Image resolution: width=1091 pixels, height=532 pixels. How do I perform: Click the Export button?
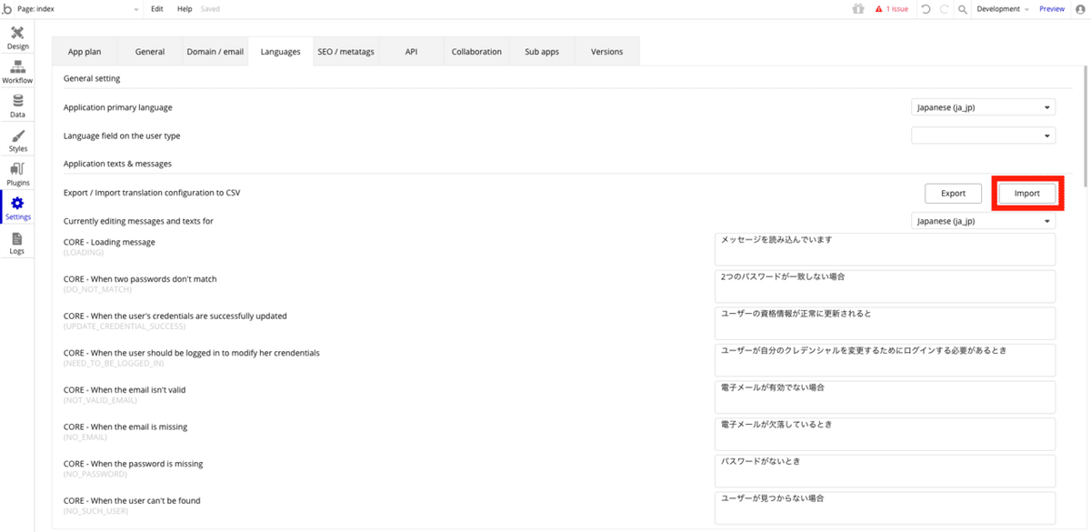[x=954, y=194]
